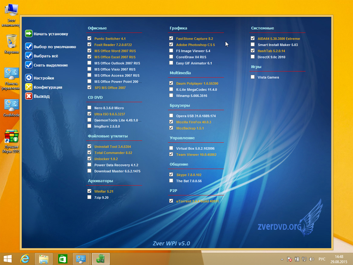Image resolution: width=353 pixels, height=265 pixels.
Task: Disable the Skype 7.8.0.102 checkbox
Action: click(171, 175)
